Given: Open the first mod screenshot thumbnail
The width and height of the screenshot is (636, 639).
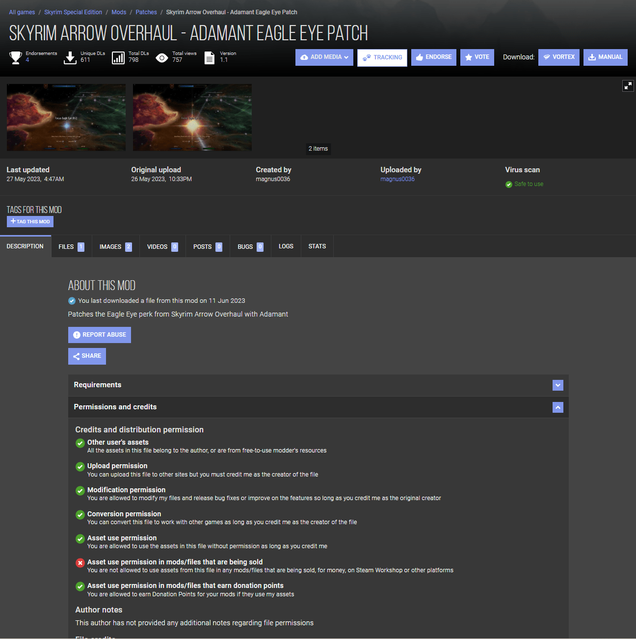Looking at the screenshot, I should click(x=66, y=117).
